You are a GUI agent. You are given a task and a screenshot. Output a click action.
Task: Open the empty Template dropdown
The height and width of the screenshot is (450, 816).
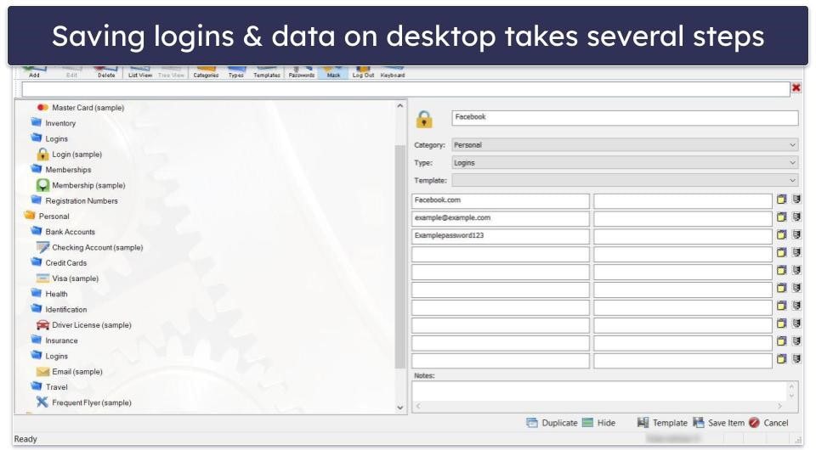625,180
